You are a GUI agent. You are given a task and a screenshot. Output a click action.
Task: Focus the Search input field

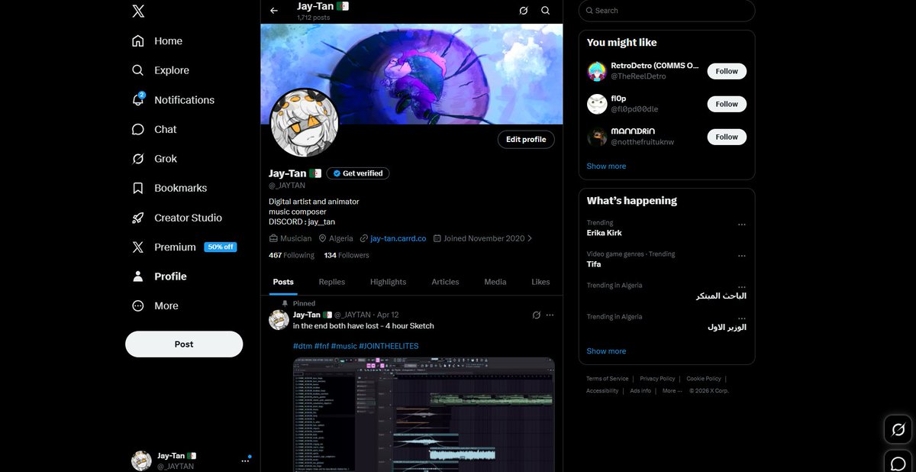click(666, 11)
